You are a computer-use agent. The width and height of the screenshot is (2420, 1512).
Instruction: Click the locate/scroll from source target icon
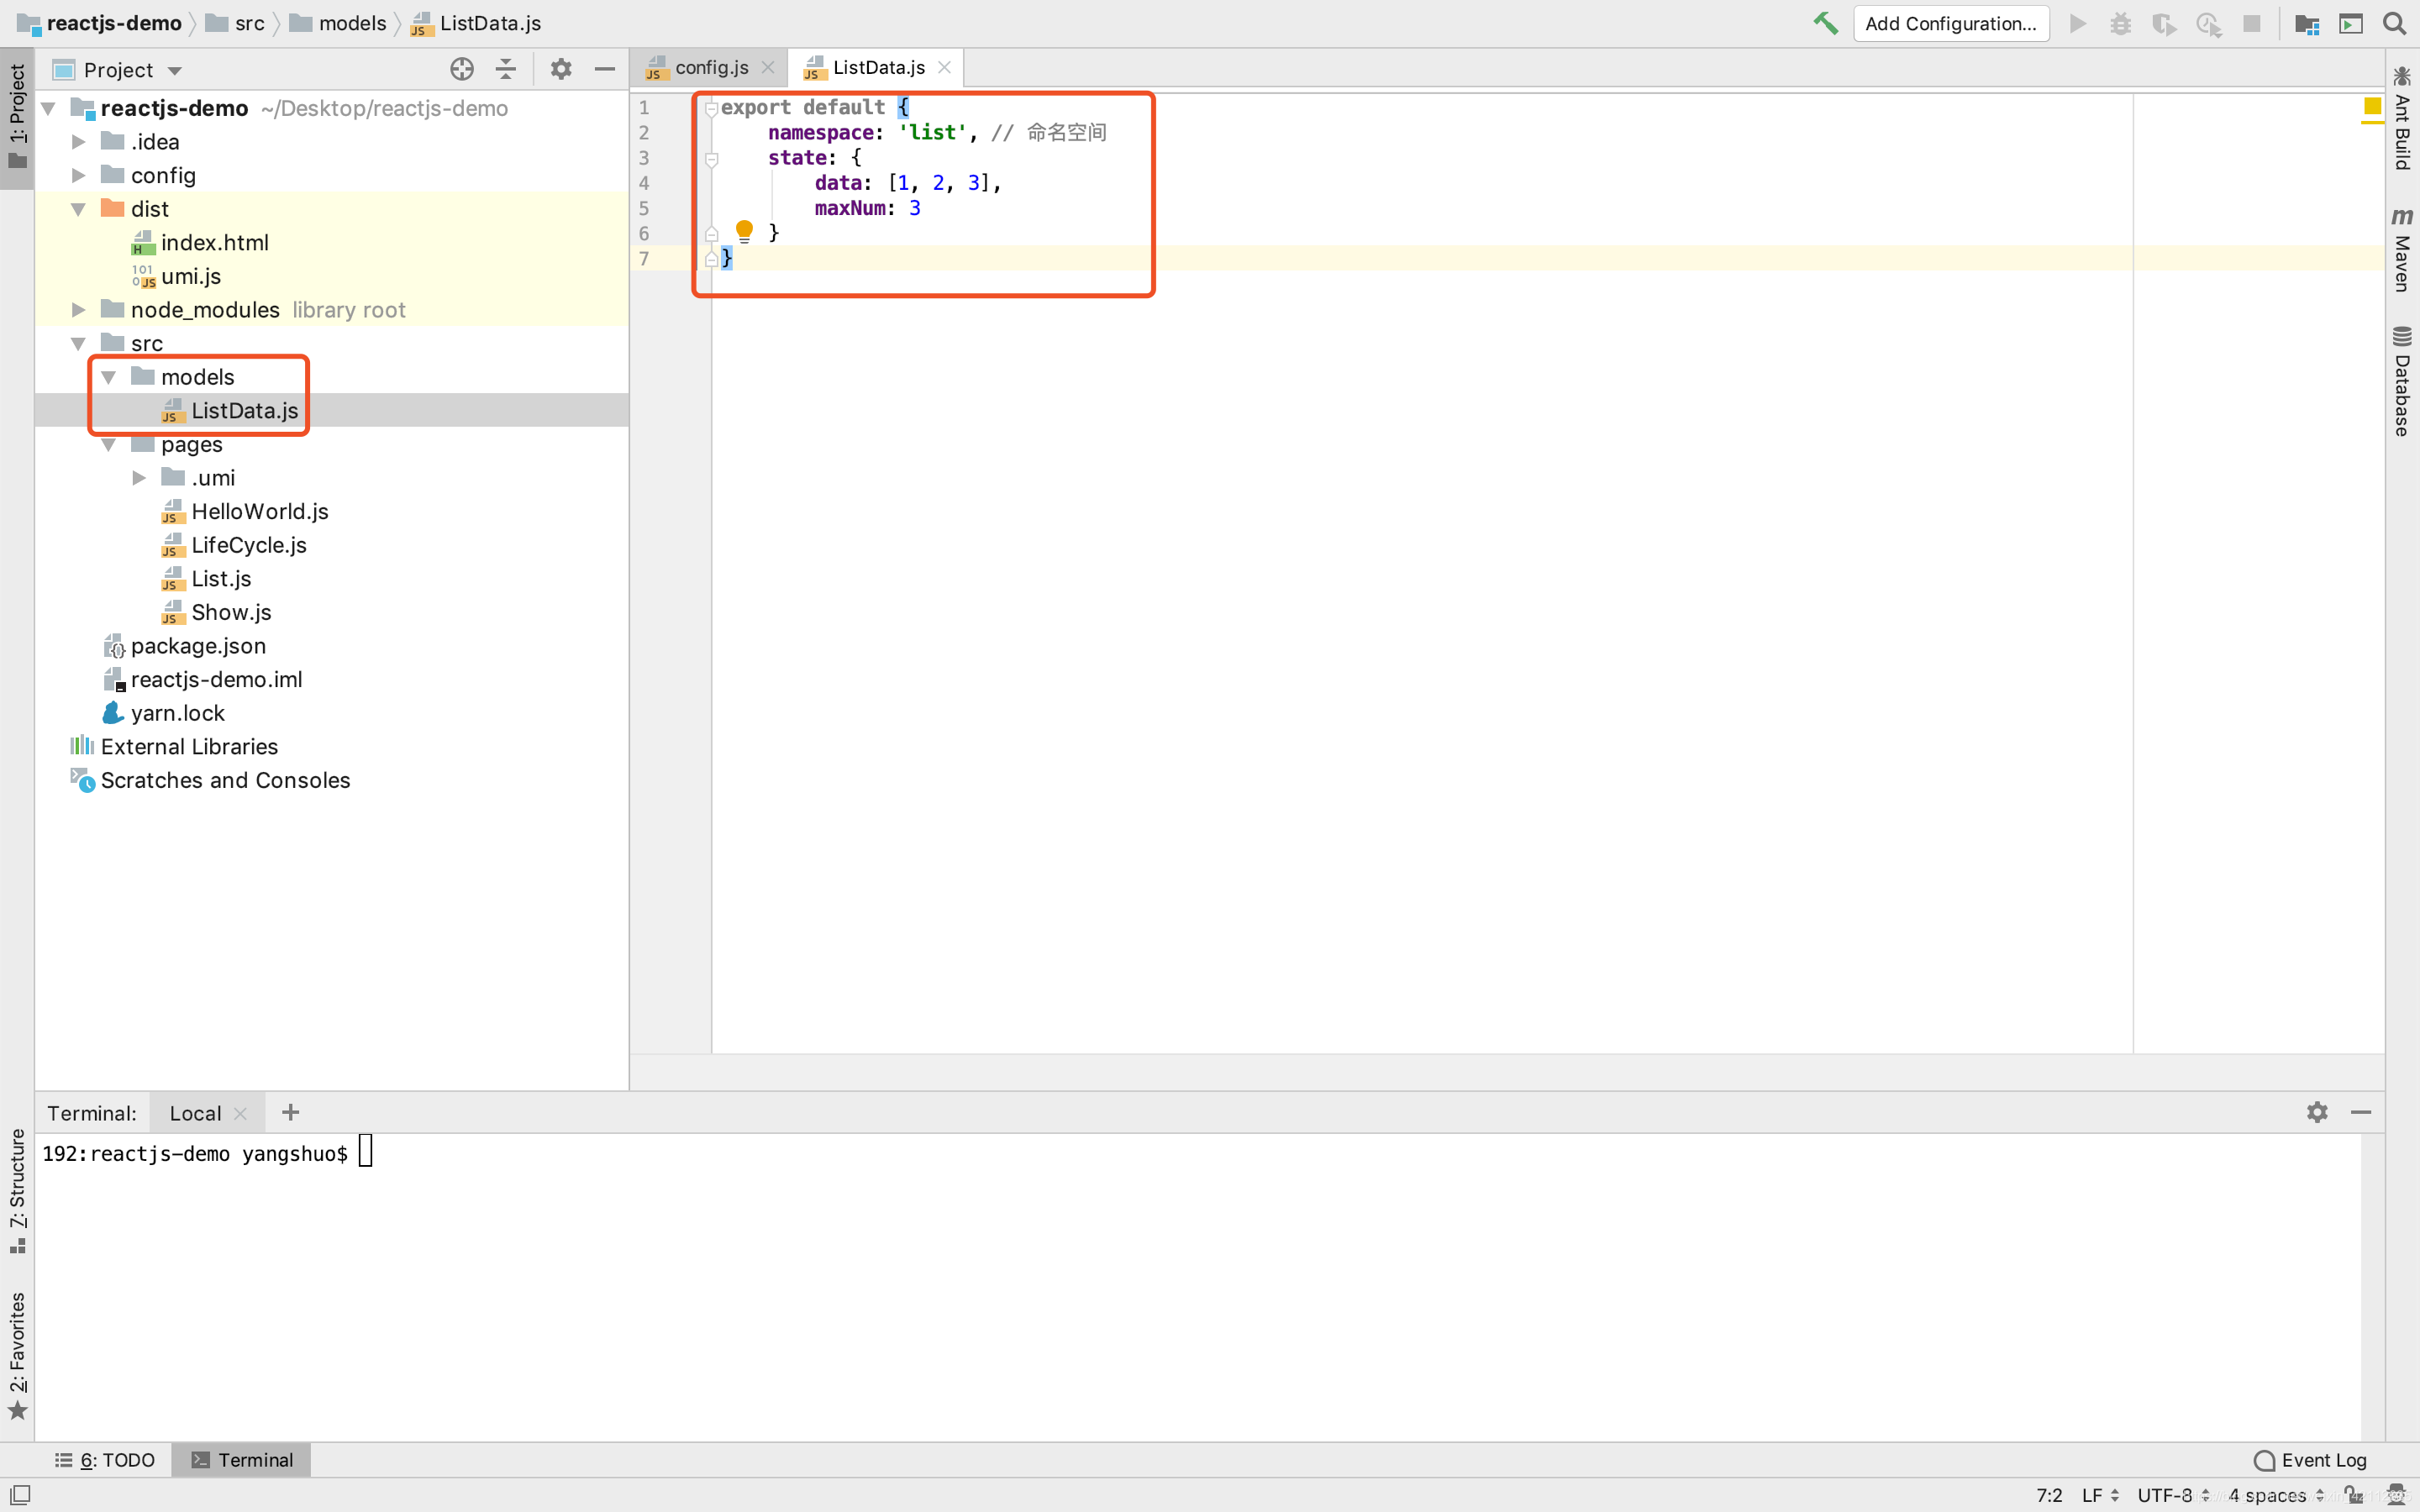462,69
